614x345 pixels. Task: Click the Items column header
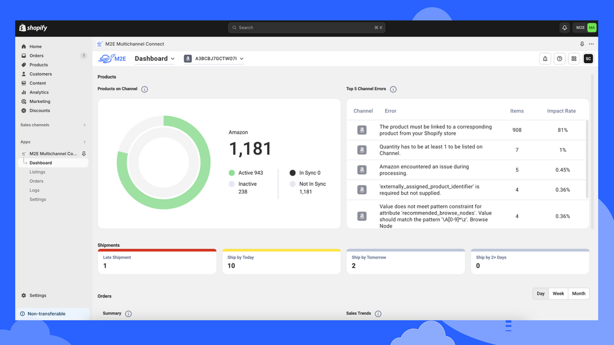click(x=517, y=111)
